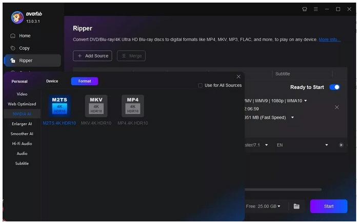Select the M2TS 4K HDR10 format icon
Screen dimensions: 359x224
[x=59, y=106]
